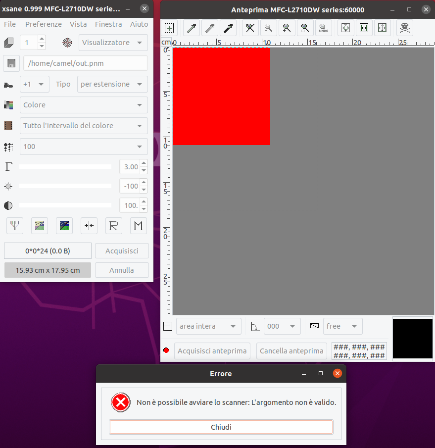Select the visible area tool in preview toolbar
The width and height of the screenshot is (435, 448).
(169, 28)
